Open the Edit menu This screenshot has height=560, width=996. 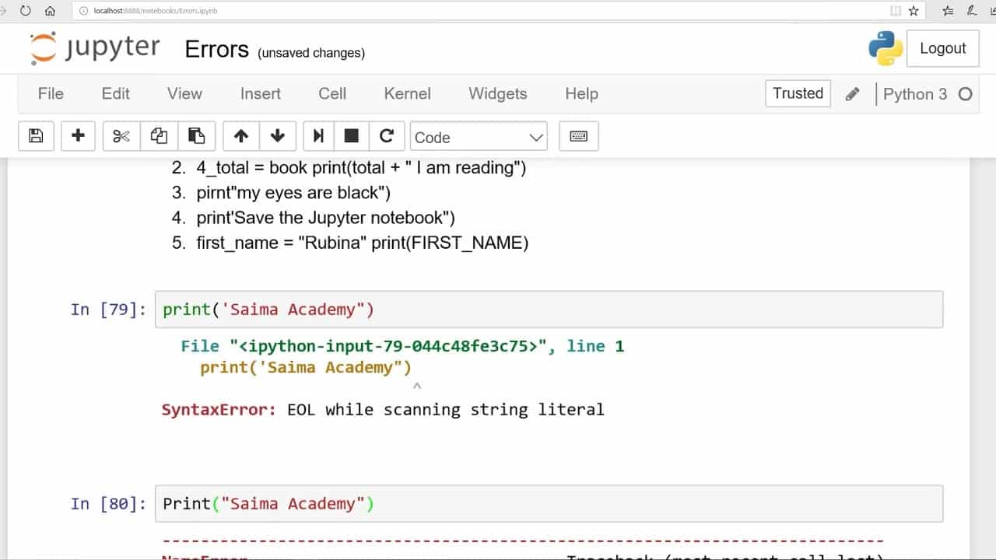115,93
